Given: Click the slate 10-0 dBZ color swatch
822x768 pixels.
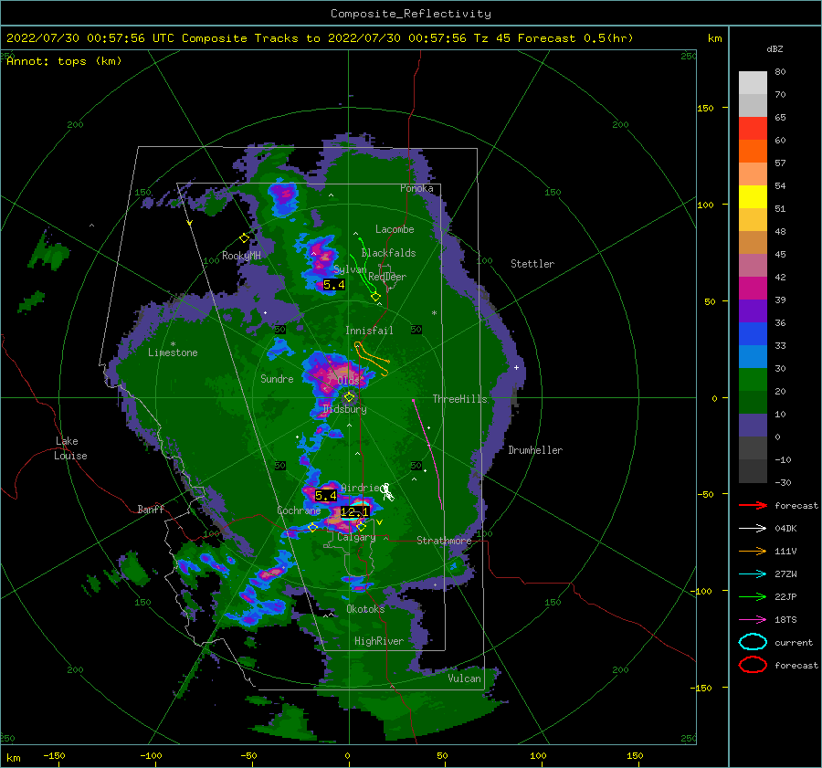Looking at the screenshot, I should pos(753,426).
